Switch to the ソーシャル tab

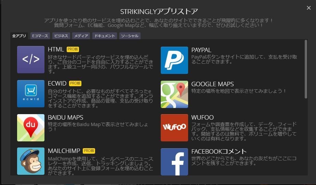click(130, 36)
